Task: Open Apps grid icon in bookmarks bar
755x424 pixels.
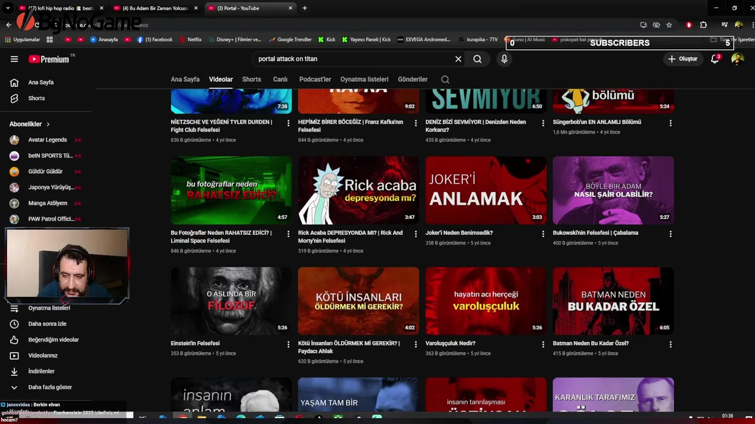Action: tap(50, 39)
